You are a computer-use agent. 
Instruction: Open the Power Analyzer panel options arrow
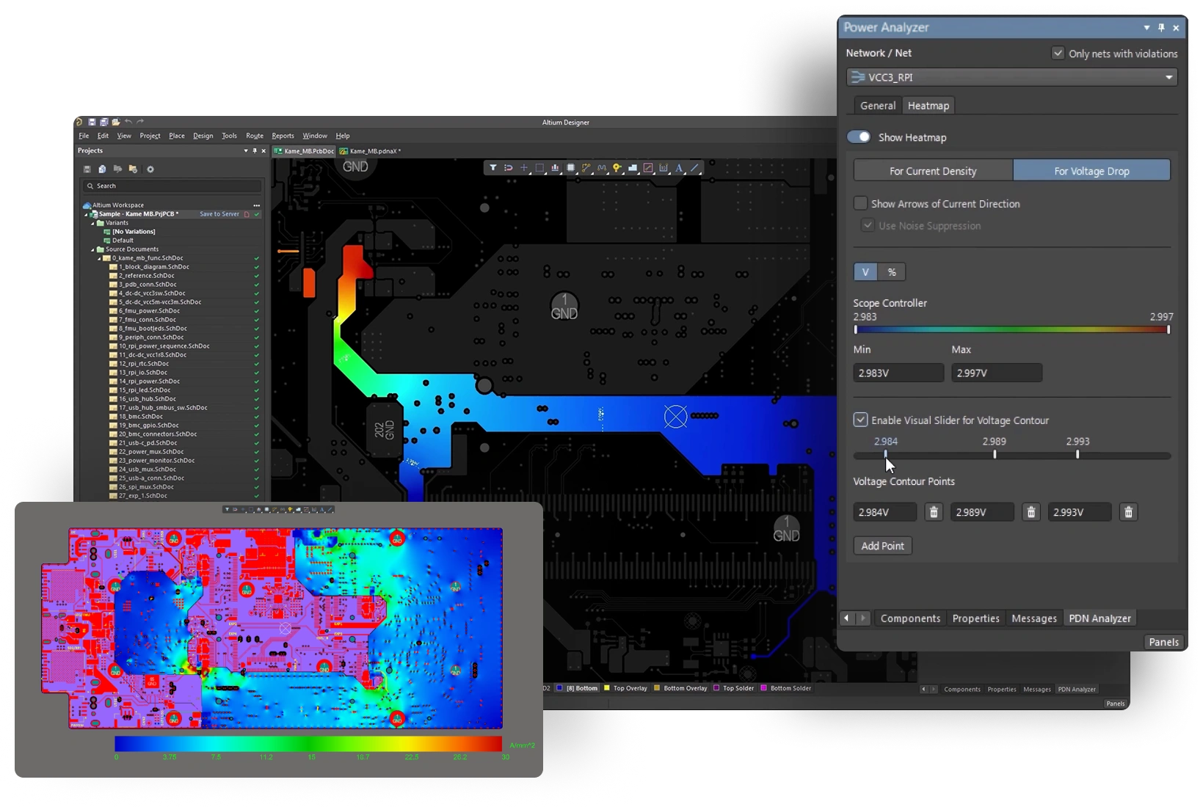[x=1146, y=28]
